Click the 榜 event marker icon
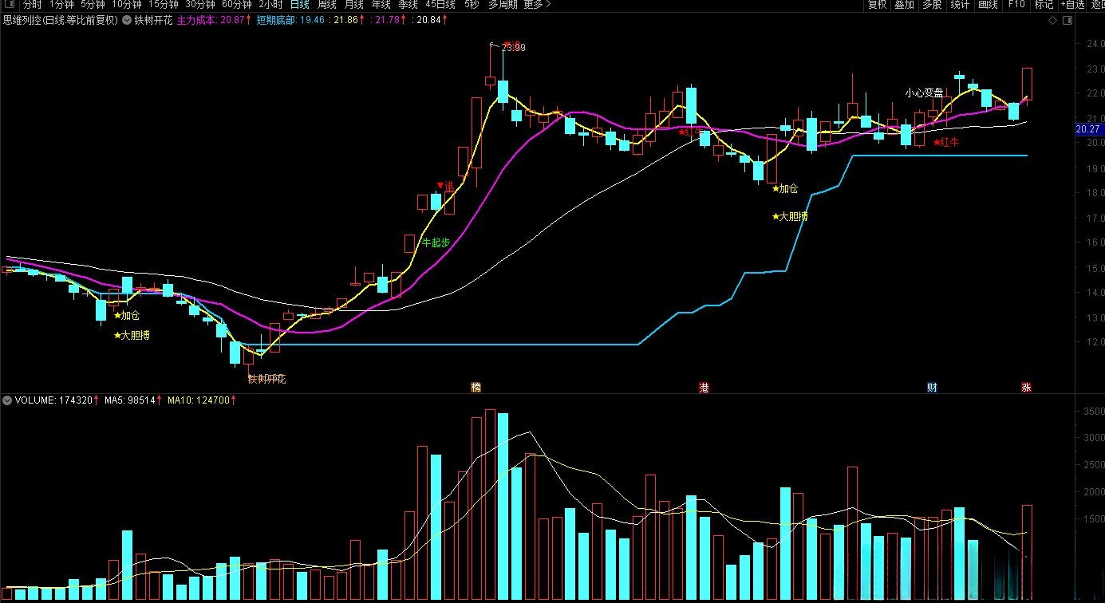The height and width of the screenshot is (603, 1105). [x=476, y=388]
